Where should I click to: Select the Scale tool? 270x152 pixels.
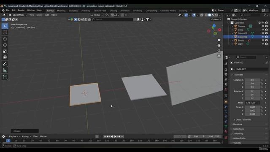pyautogui.click(x=5, y=51)
